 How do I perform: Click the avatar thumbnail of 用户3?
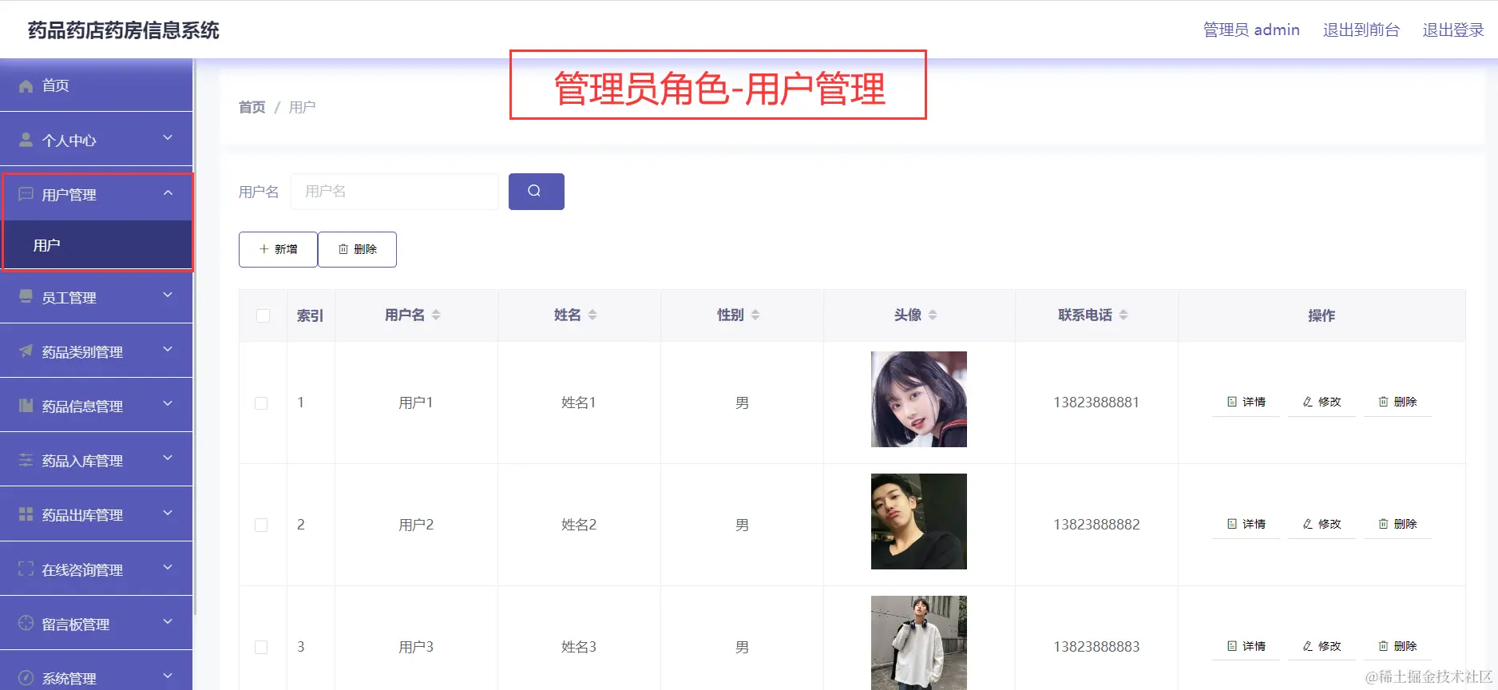click(x=919, y=643)
